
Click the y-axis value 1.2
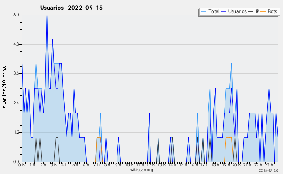click(16, 133)
